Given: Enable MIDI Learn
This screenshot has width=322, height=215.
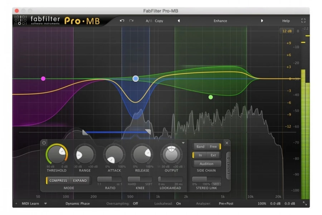Looking at the screenshot, I should pos(30,204).
